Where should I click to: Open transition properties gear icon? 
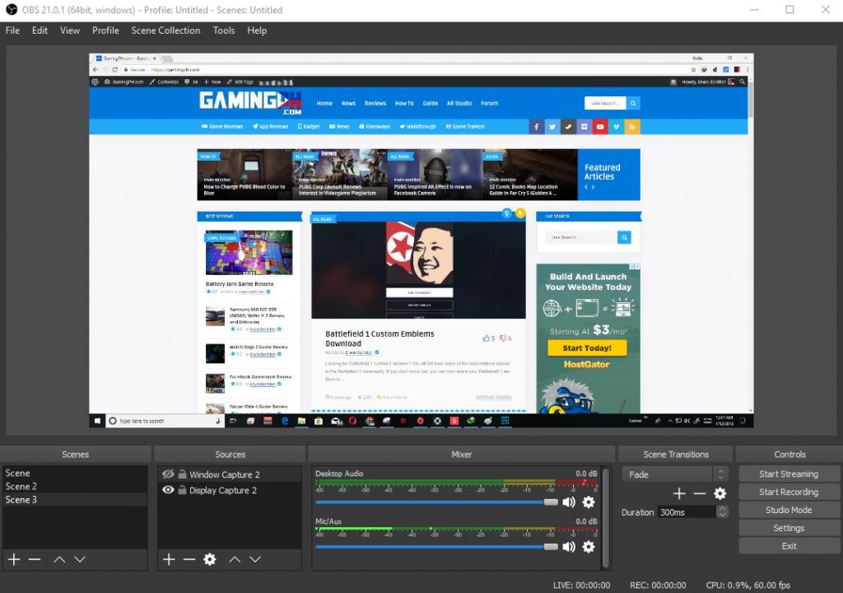(x=720, y=493)
